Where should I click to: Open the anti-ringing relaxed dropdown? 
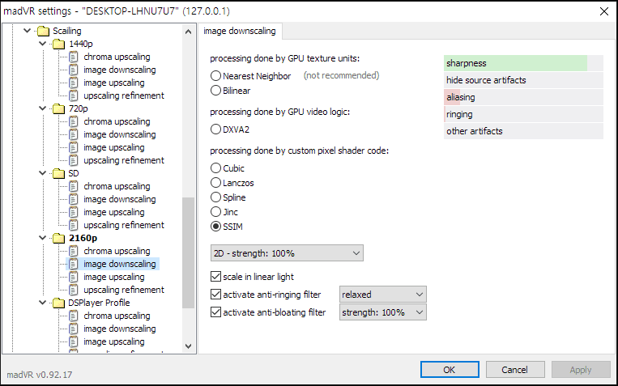click(382, 295)
